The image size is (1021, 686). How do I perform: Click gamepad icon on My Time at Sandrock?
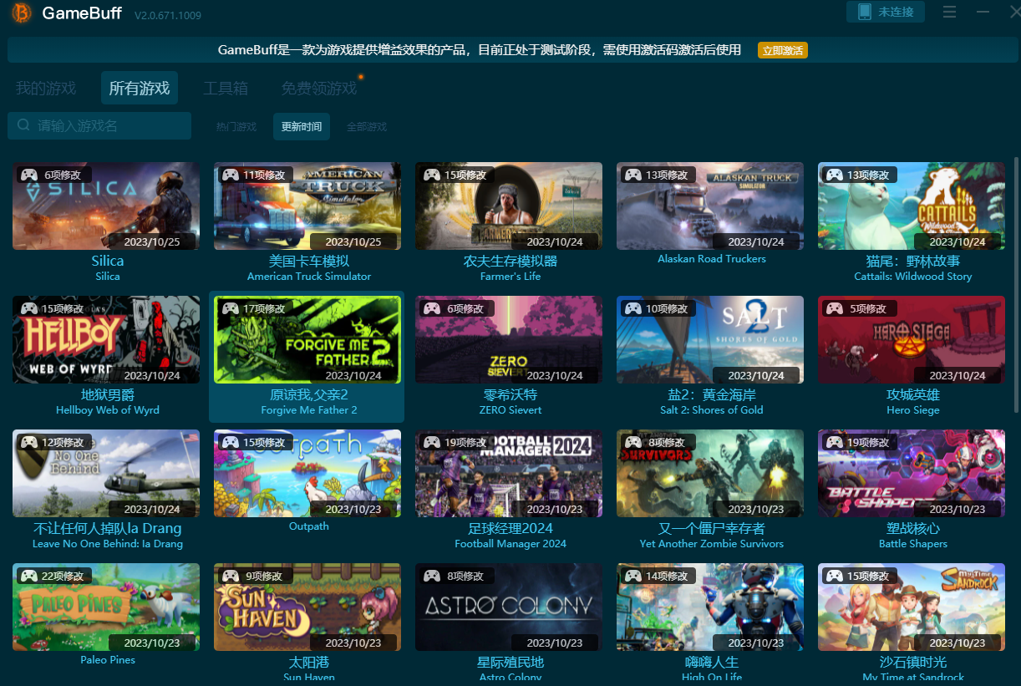click(834, 576)
